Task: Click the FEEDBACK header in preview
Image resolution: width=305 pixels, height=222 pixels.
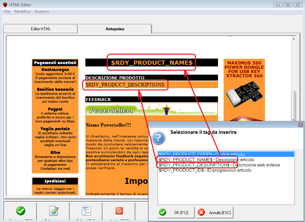Action: (152, 99)
